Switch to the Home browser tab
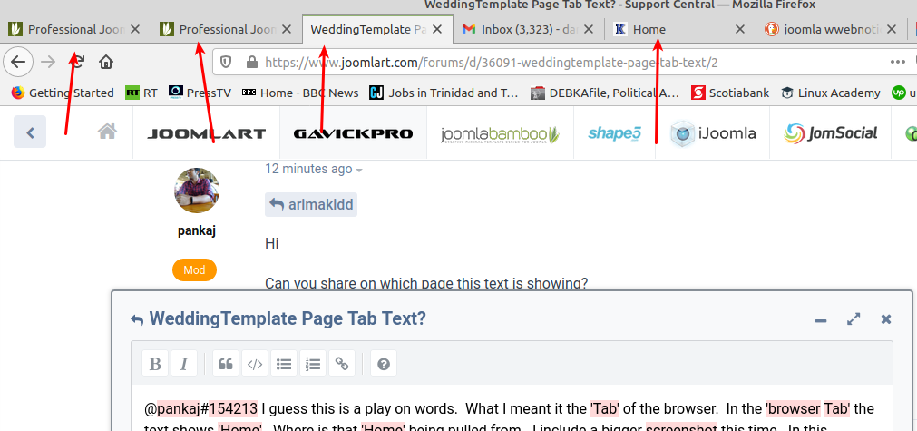This screenshot has width=917, height=431. [679, 29]
